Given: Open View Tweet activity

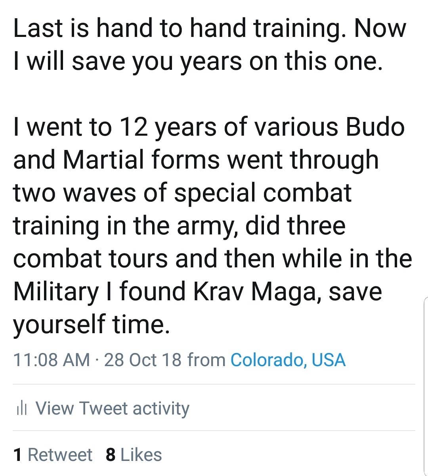Looking at the screenshot, I should click(103, 409).
